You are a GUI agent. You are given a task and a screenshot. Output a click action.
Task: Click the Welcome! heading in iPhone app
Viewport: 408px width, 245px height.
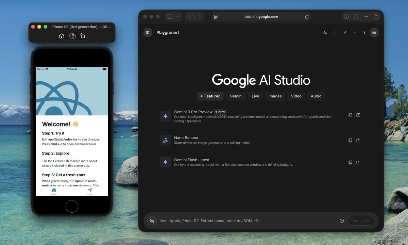[x=60, y=124]
